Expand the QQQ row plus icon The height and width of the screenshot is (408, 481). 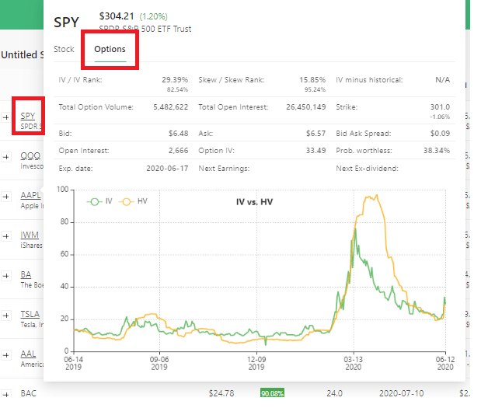coord(6,157)
